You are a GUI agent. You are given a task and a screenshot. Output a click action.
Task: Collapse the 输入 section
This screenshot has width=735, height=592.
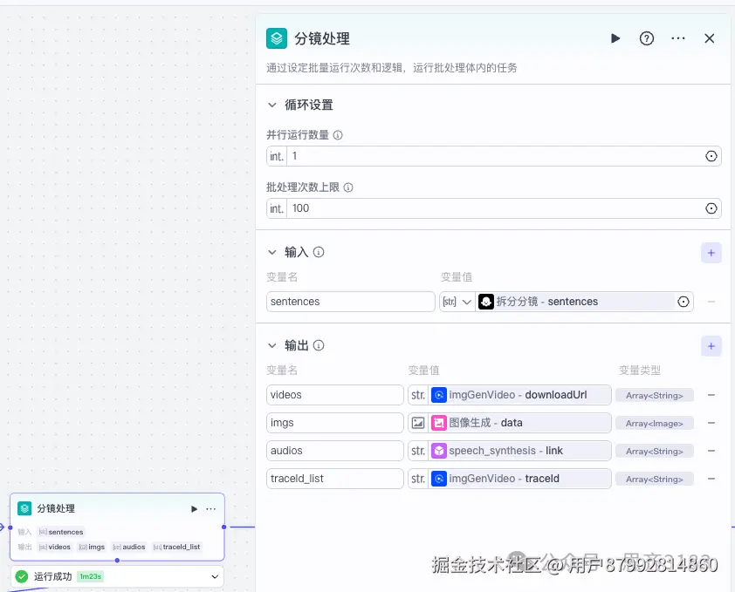click(x=271, y=253)
